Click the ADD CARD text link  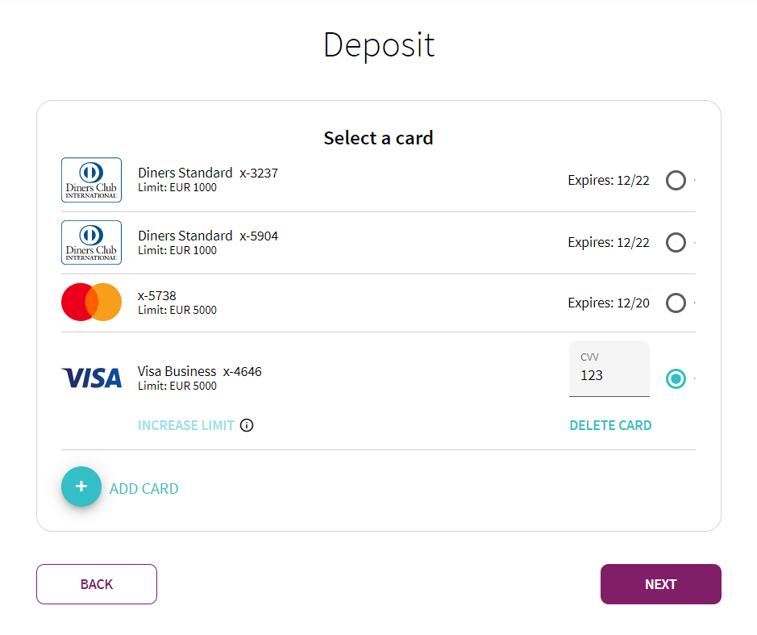143,489
